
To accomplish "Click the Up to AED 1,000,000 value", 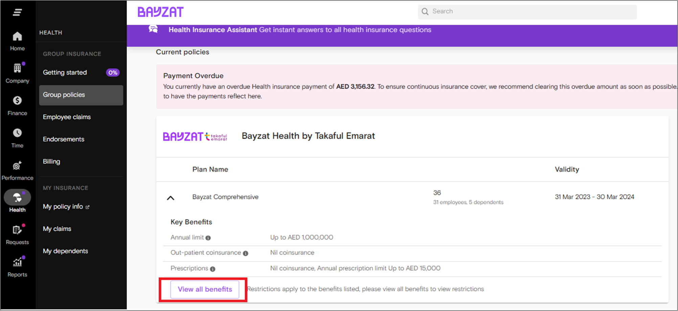I will 301,237.
